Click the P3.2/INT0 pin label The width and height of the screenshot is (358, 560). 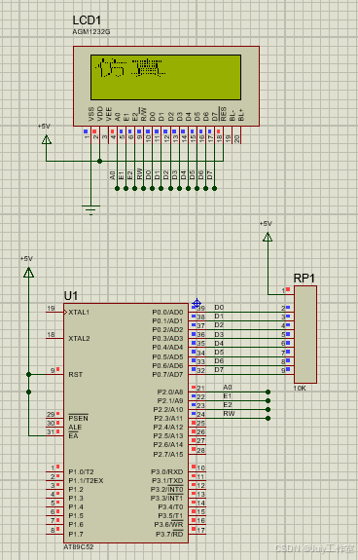[x=167, y=489]
